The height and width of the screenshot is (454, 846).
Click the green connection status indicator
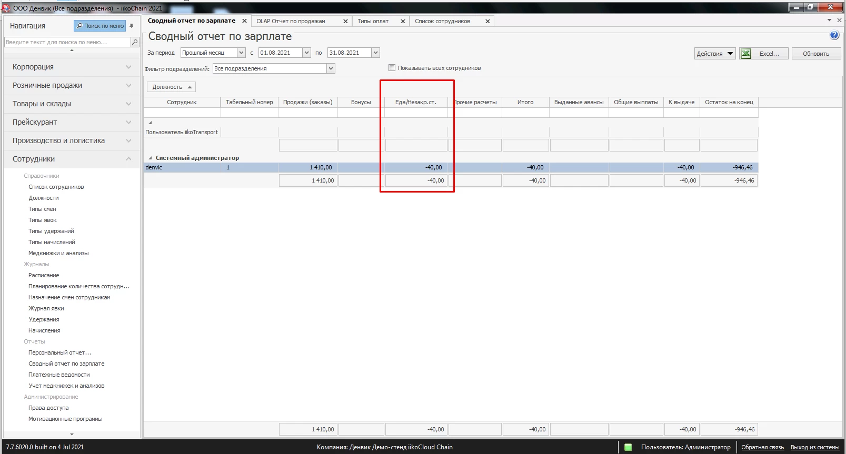(x=628, y=447)
